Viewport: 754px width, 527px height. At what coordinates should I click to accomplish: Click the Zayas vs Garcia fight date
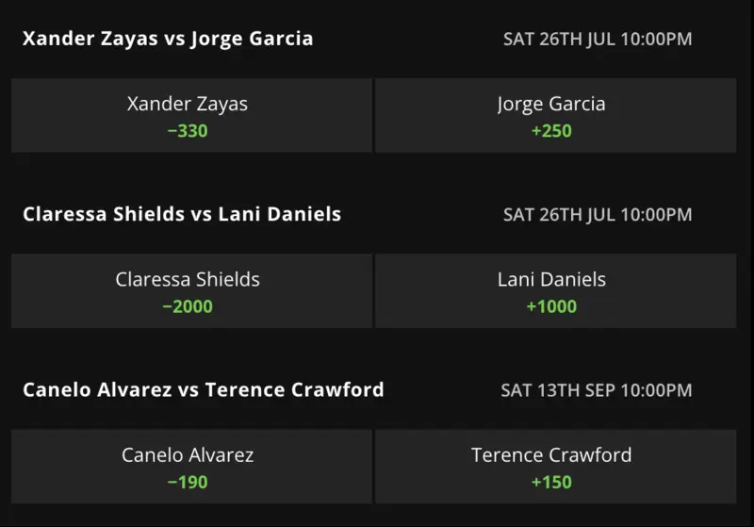[x=598, y=40]
